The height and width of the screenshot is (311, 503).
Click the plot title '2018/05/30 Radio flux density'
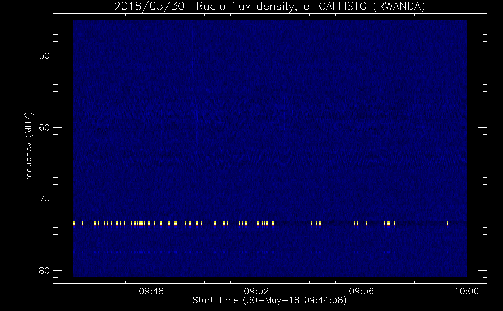pyautogui.click(x=270, y=6)
